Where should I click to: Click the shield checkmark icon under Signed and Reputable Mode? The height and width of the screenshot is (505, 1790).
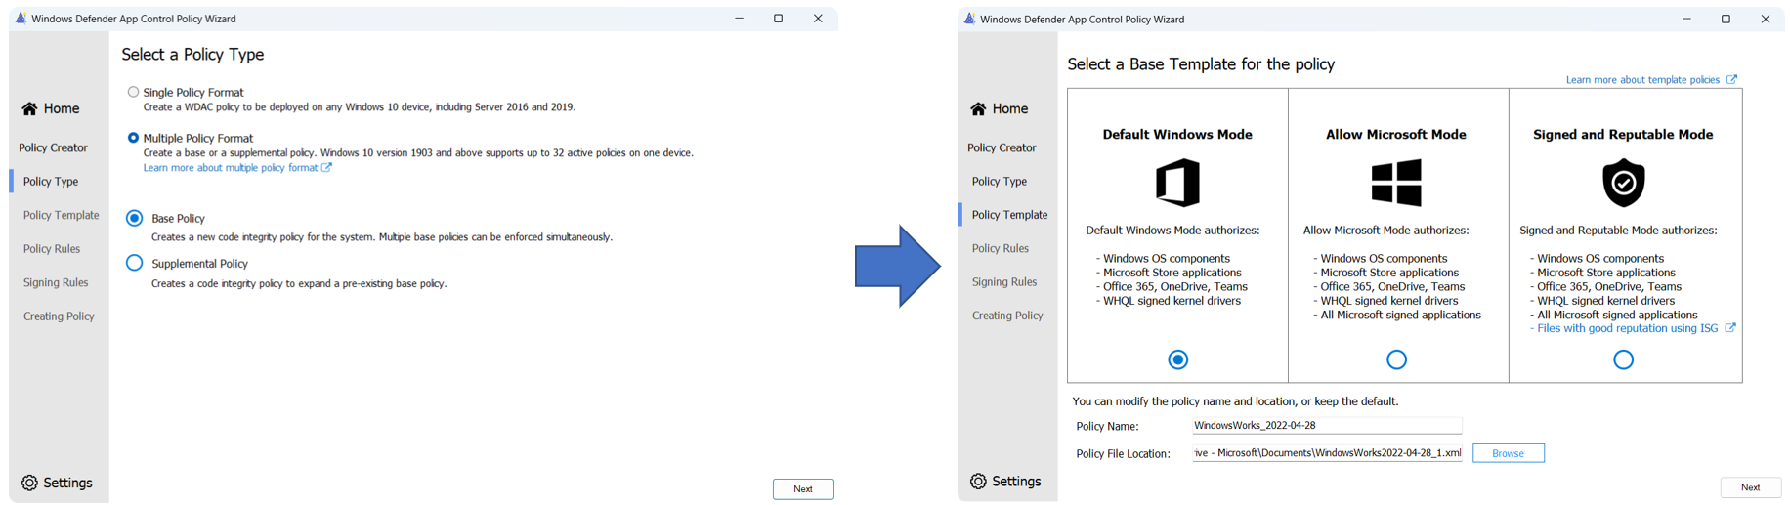(x=1623, y=183)
